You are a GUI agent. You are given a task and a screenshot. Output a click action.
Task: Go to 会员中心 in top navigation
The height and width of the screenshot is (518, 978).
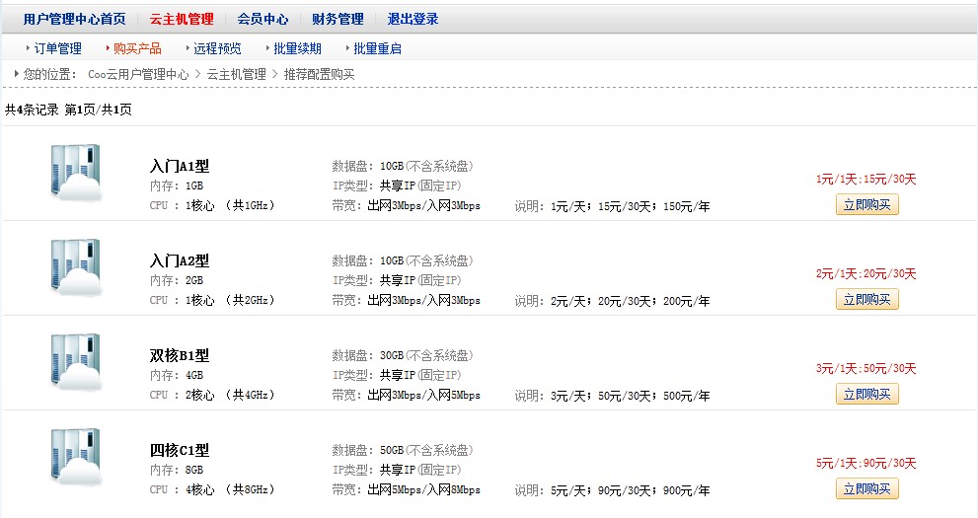coord(263,19)
